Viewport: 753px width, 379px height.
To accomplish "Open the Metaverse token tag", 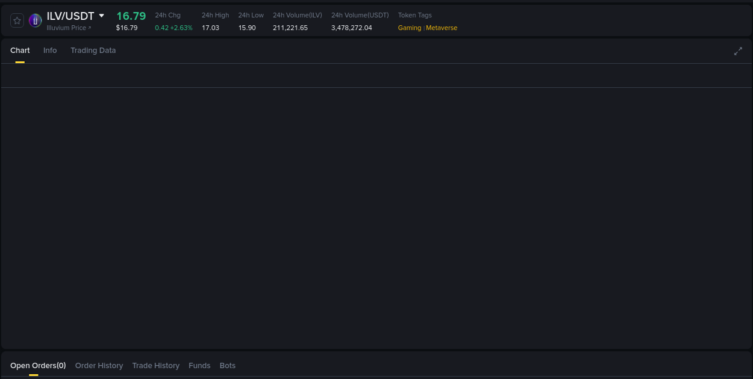I will pos(442,28).
